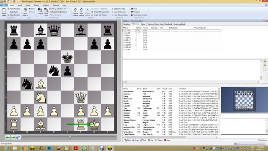Open Internet Explorer from the taskbar

7,148
